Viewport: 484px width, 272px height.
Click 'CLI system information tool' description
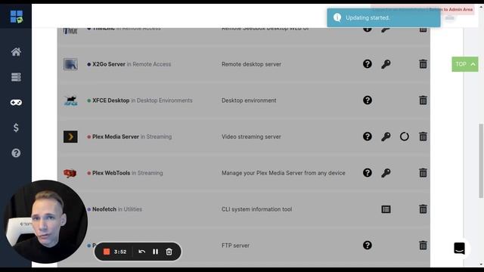click(x=257, y=209)
